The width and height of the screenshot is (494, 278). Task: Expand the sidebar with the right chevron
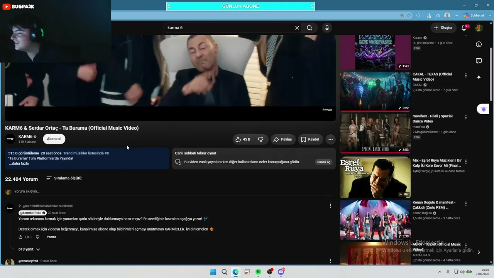click(x=479, y=252)
